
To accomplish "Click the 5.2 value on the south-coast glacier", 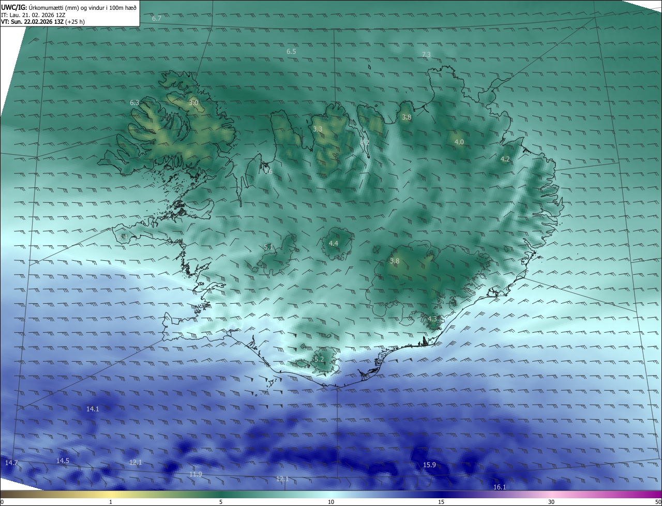I will [x=319, y=359].
